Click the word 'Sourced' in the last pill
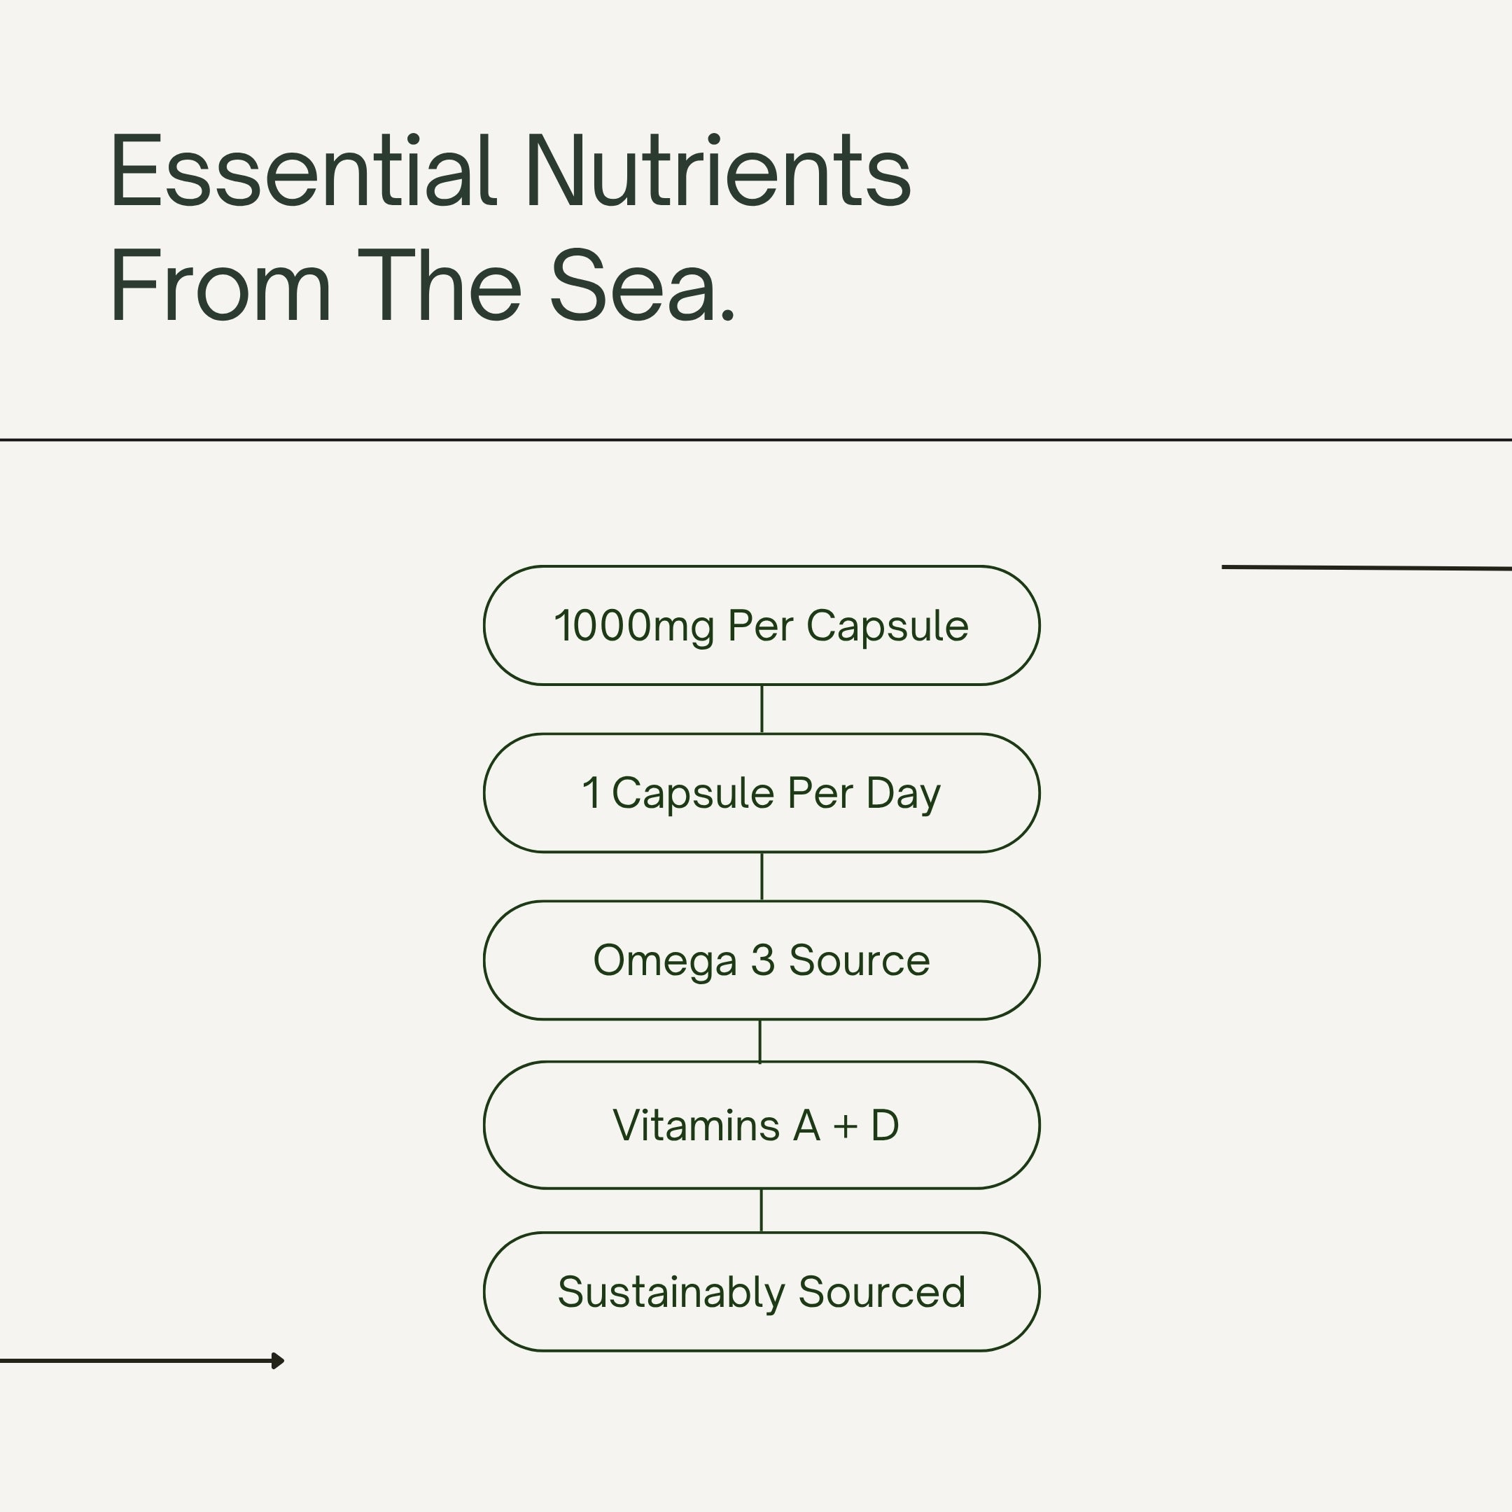This screenshot has height=1512, width=1512. (x=881, y=1292)
